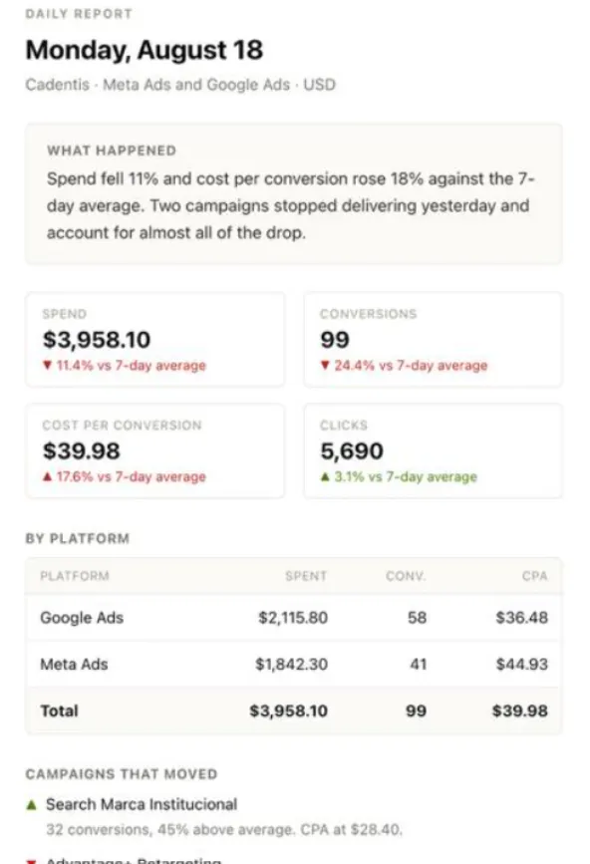Click the red down arrow under Conversions
Image resolution: width=590 pixels, height=864 pixels.
pyautogui.click(x=325, y=366)
